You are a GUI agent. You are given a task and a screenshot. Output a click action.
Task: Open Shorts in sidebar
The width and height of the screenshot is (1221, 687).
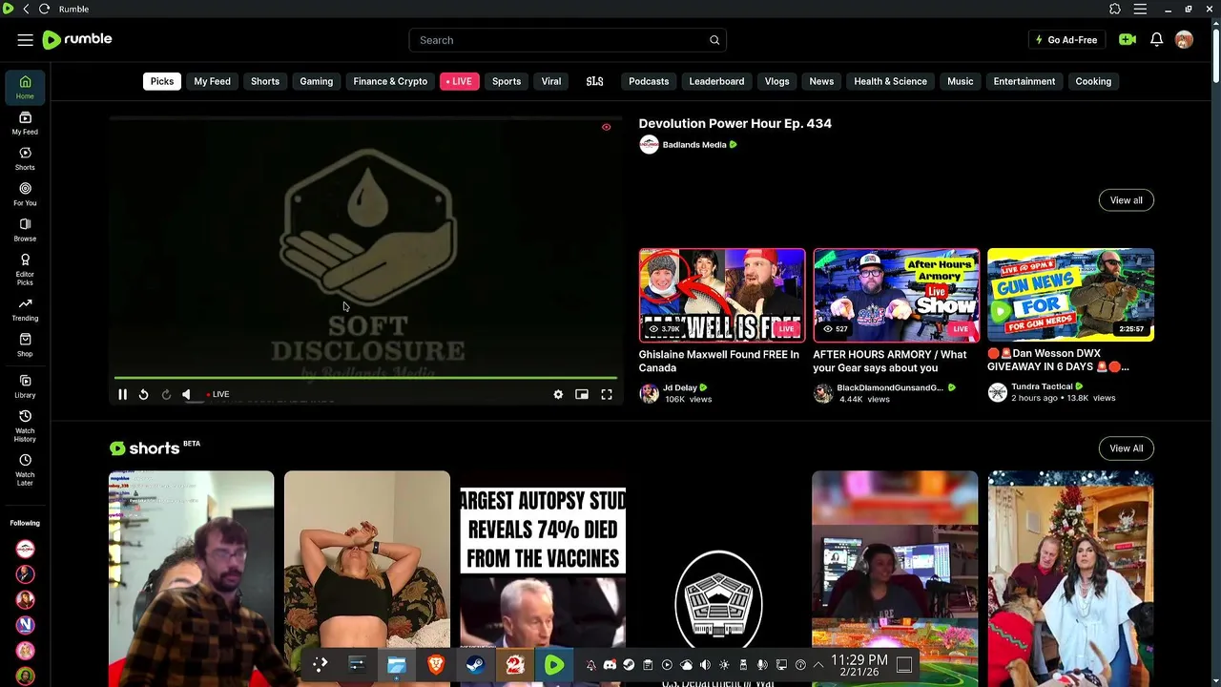pyautogui.click(x=25, y=158)
